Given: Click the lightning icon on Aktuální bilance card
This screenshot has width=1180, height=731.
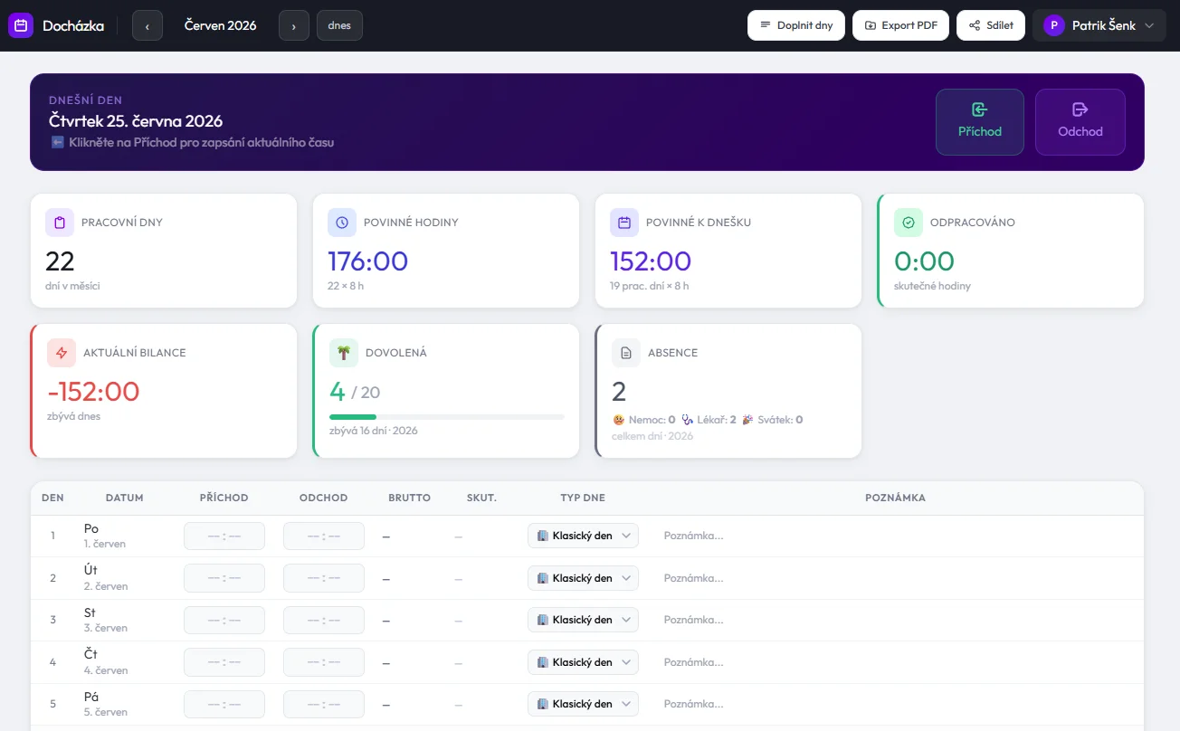Looking at the screenshot, I should [x=62, y=353].
